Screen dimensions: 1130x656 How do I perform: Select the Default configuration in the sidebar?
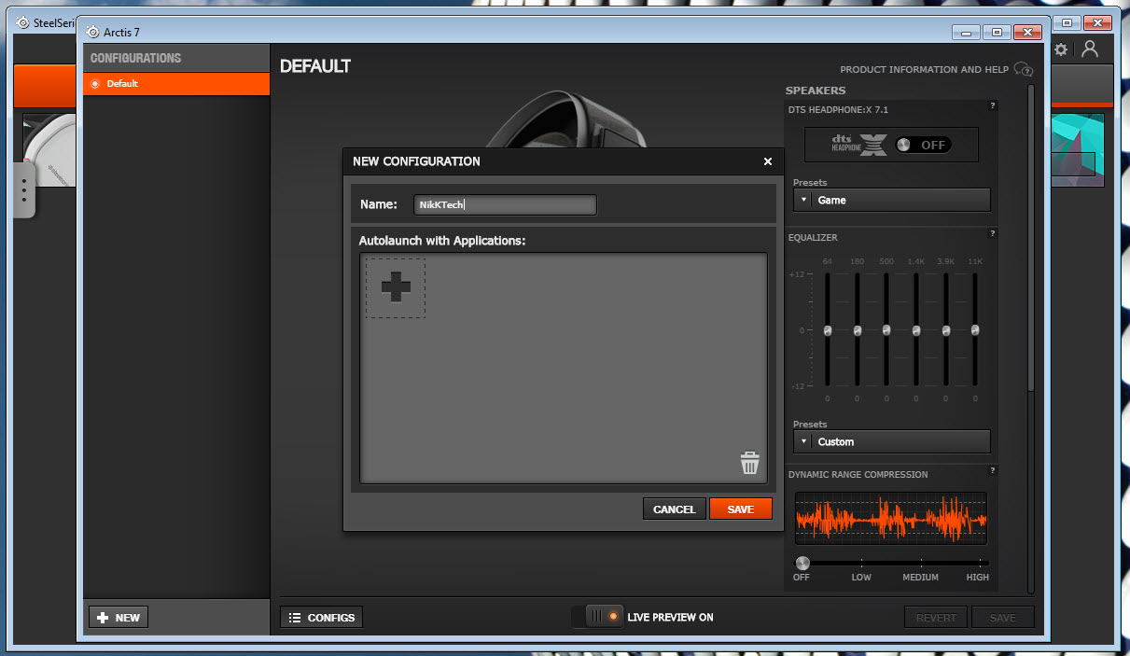(176, 84)
